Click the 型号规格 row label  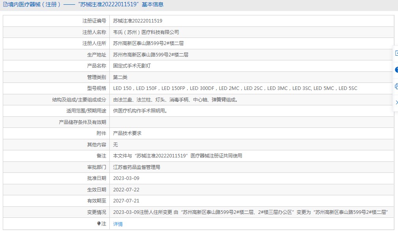point(96,88)
